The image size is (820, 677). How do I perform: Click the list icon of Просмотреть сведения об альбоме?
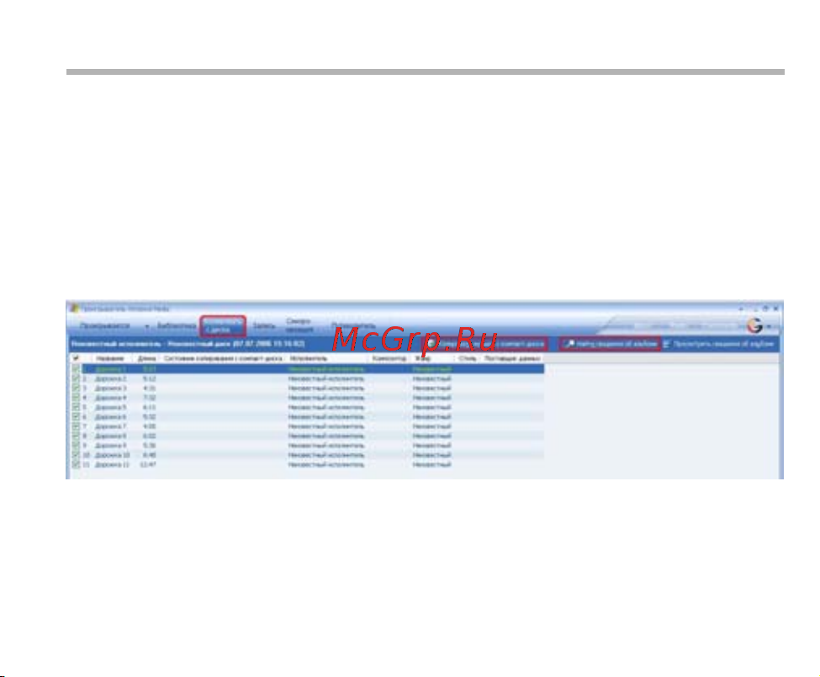(x=667, y=344)
